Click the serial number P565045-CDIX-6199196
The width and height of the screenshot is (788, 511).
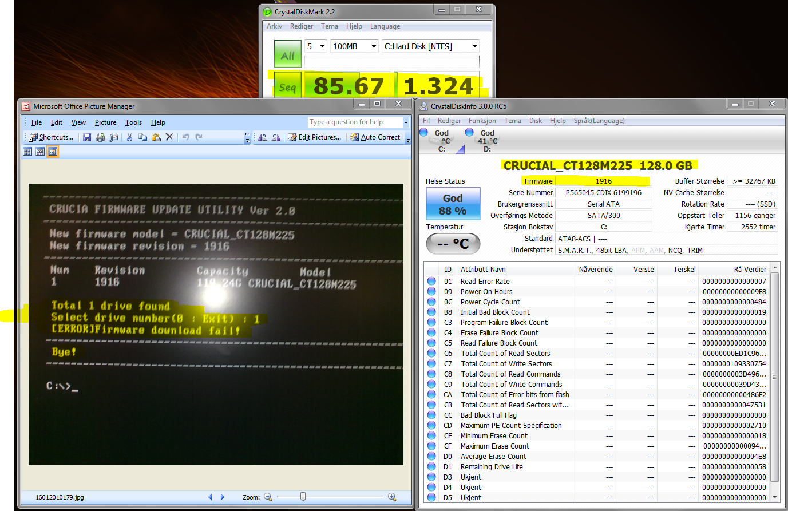pos(603,192)
